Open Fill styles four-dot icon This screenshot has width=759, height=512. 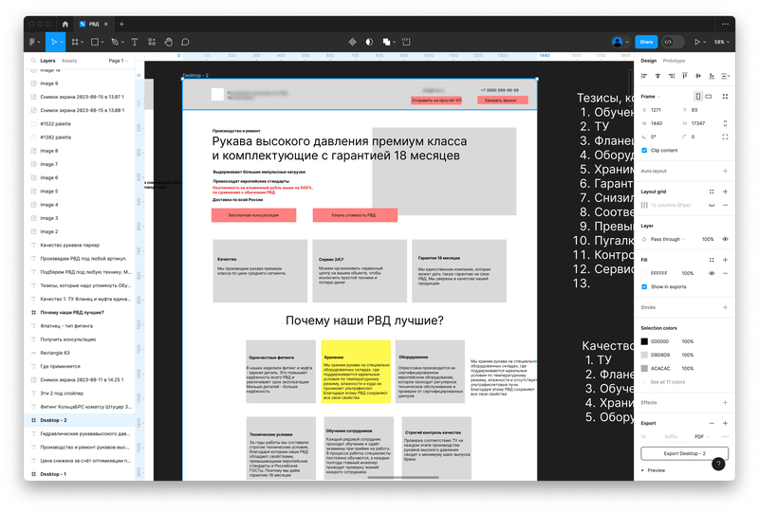coord(712,260)
